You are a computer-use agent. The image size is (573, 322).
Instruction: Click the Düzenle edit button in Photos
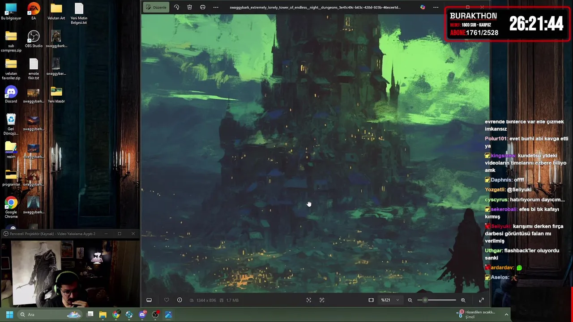click(156, 7)
